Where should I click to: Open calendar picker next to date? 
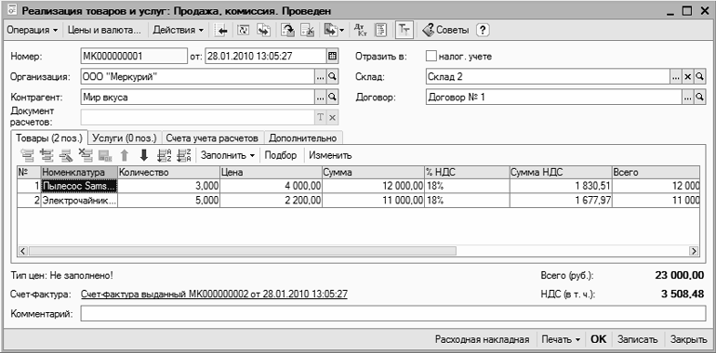[x=333, y=56]
